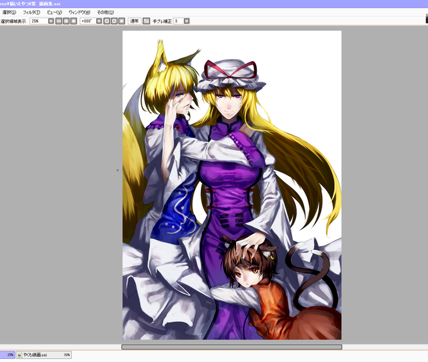Click the 手ブレ補正 label

point(162,21)
